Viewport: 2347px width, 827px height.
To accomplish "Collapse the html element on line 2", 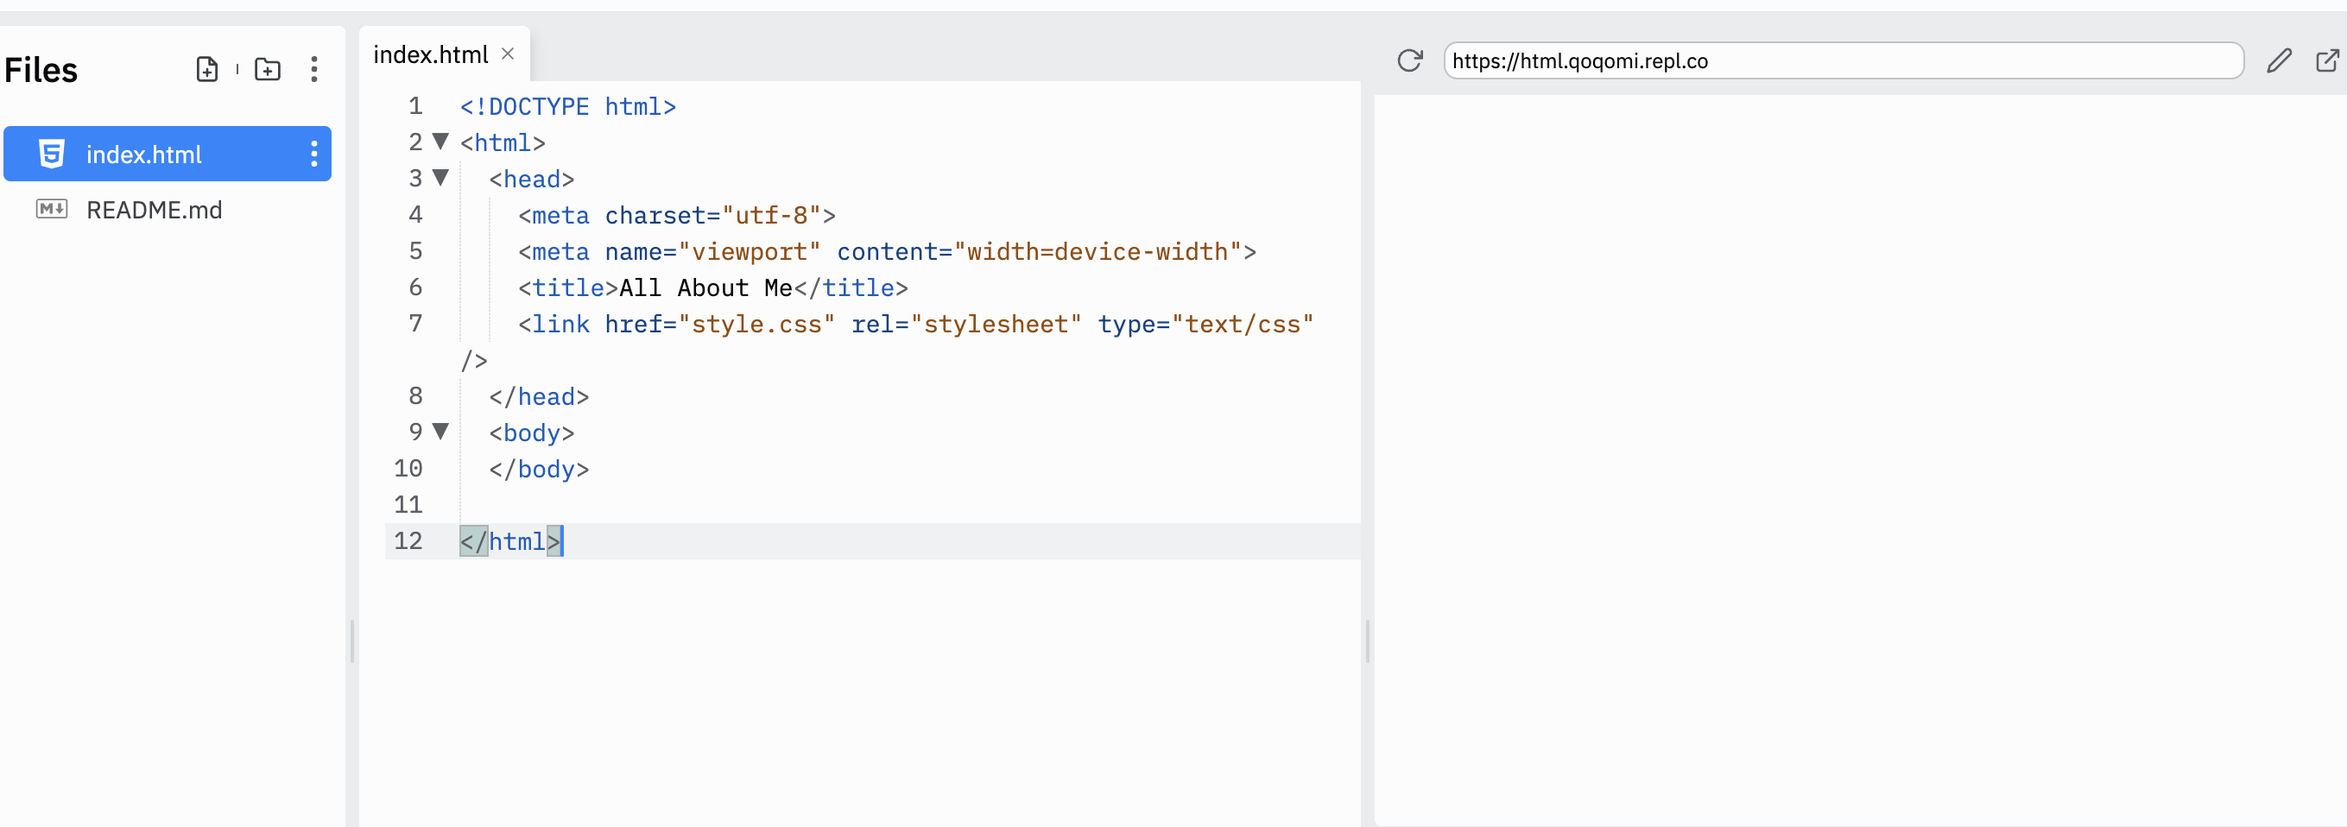I will (440, 142).
